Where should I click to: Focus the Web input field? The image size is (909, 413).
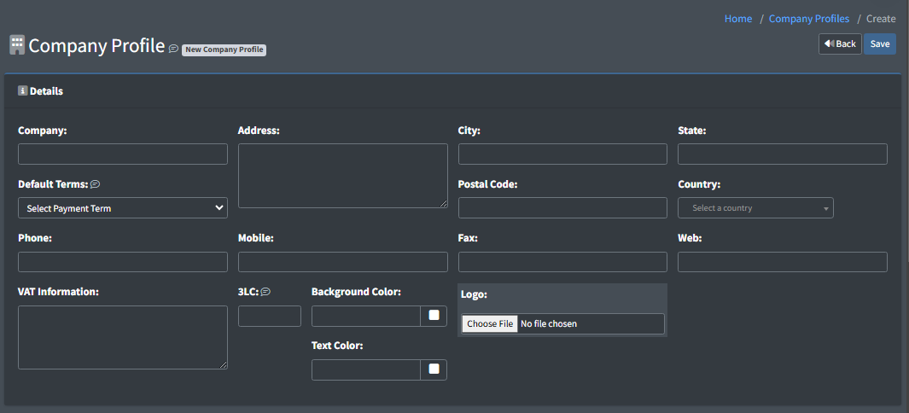(x=782, y=262)
